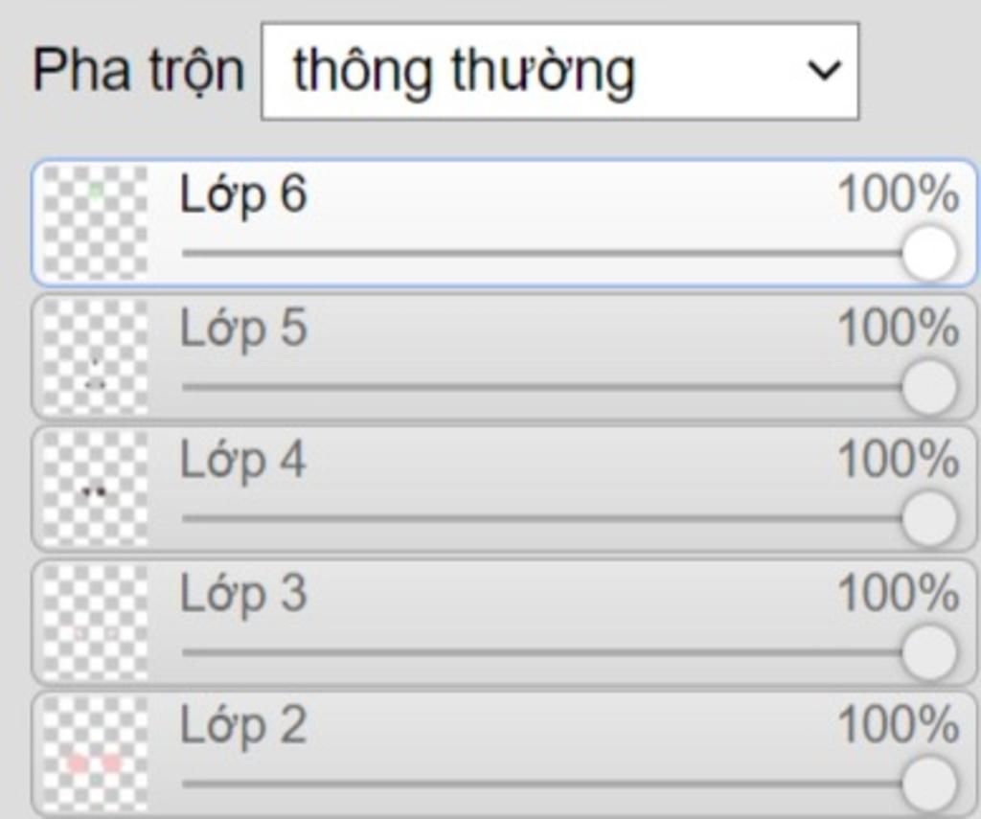981x819 pixels.
Task: Select layer Lớp 6 by its name
Action: [x=243, y=195]
